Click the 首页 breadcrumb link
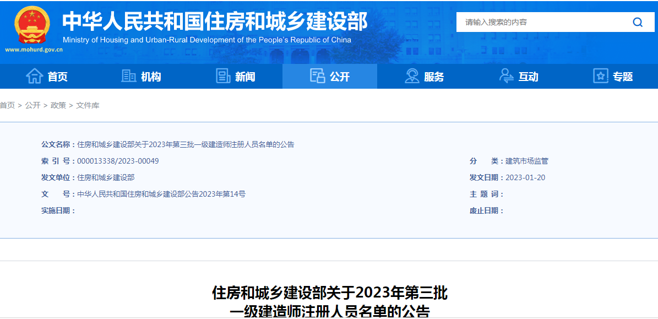This screenshot has height=319, width=658. tap(7, 105)
